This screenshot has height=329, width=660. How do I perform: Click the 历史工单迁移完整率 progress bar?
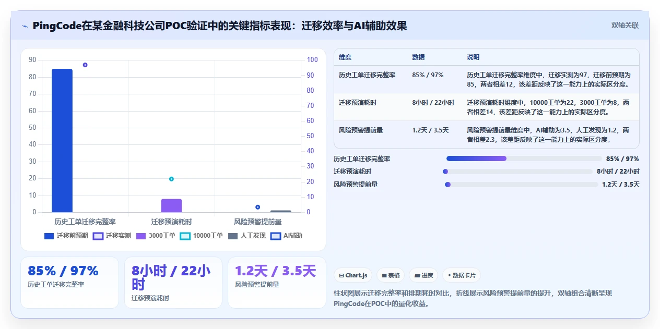tap(524, 159)
